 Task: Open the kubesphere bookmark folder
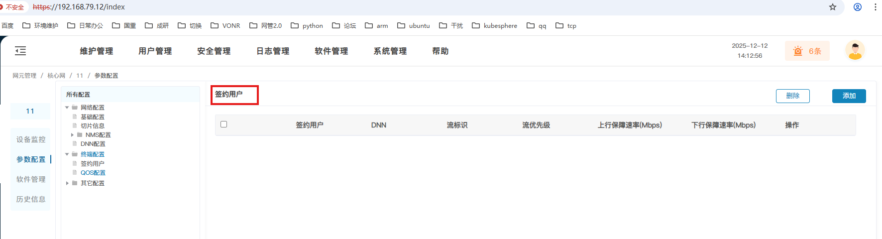click(494, 25)
